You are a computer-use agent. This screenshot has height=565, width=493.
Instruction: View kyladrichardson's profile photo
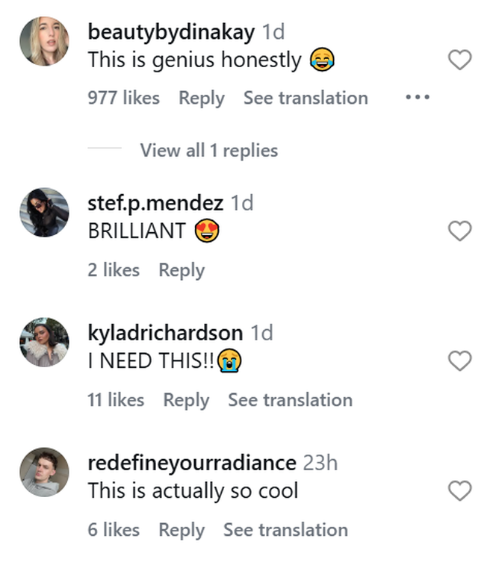[x=44, y=343]
